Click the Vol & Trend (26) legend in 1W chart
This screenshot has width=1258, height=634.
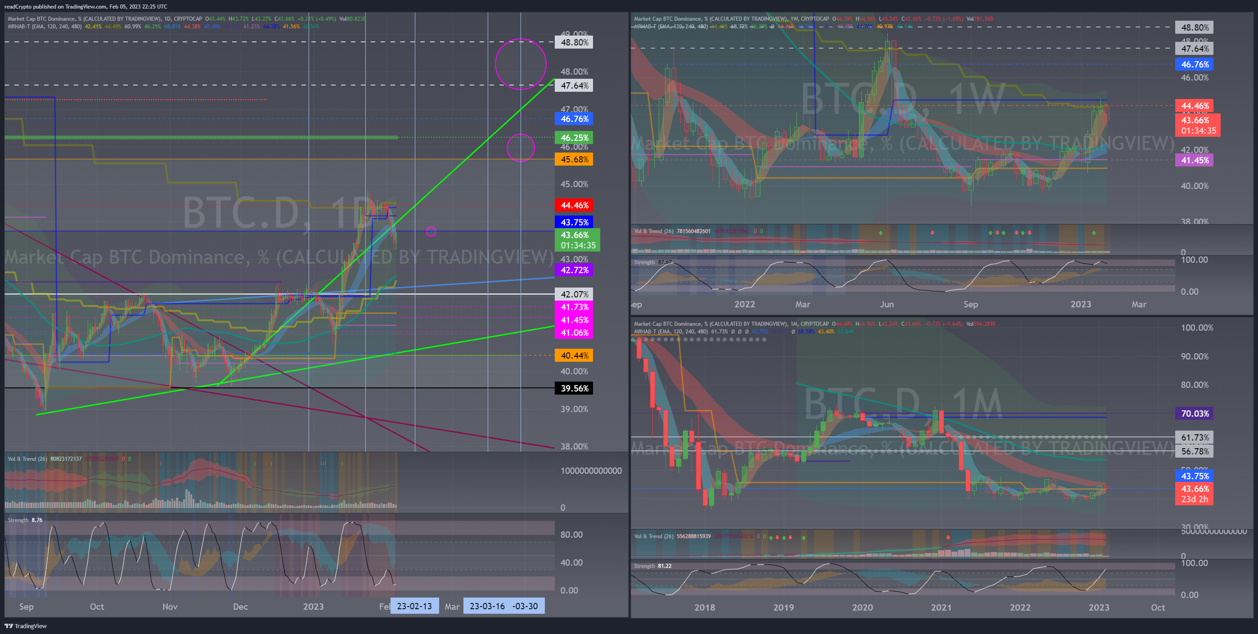click(x=698, y=231)
